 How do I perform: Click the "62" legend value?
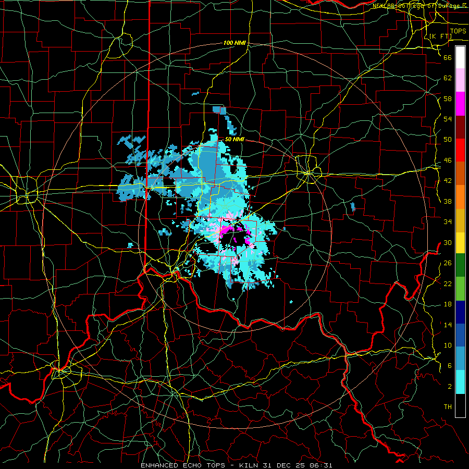point(448,78)
